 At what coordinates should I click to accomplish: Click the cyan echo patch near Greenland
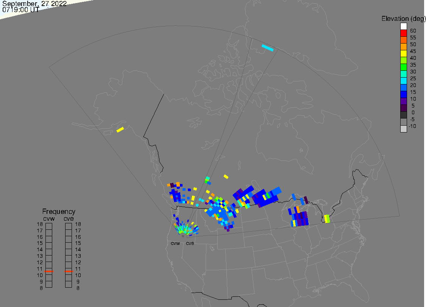[268, 48]
